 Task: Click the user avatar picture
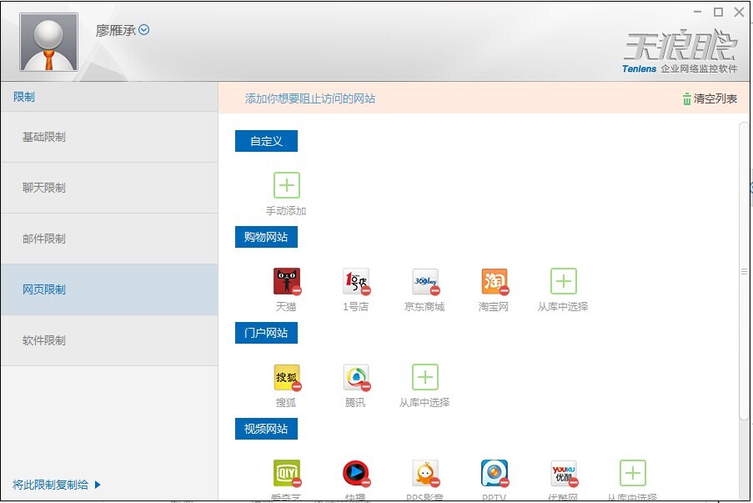48,42
